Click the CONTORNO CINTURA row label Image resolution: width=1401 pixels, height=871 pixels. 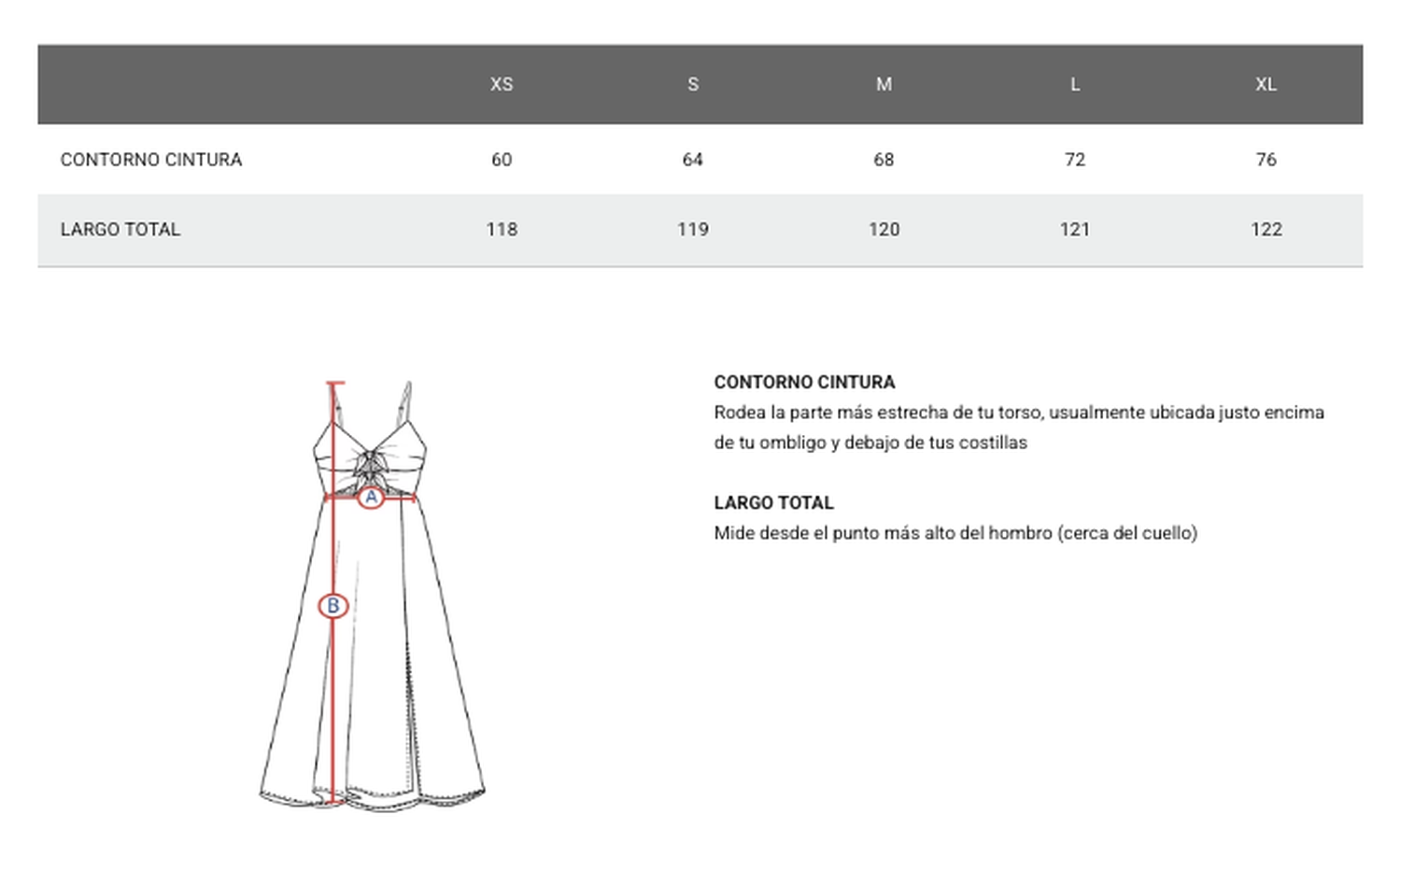151,159
